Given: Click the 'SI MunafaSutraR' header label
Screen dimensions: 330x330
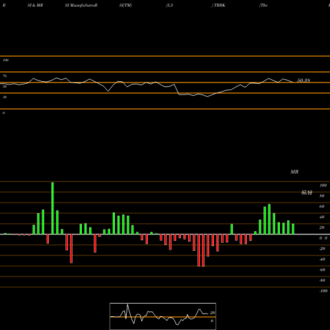Looking at the screenshot, I should tap(81, 5).
